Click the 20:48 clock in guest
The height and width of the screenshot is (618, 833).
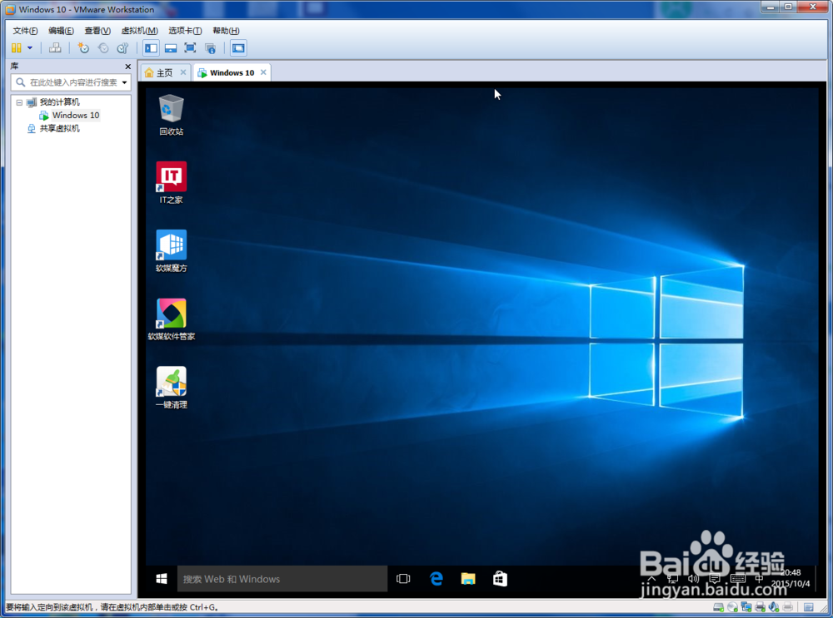pyautogui.click(x=791, y=572)
